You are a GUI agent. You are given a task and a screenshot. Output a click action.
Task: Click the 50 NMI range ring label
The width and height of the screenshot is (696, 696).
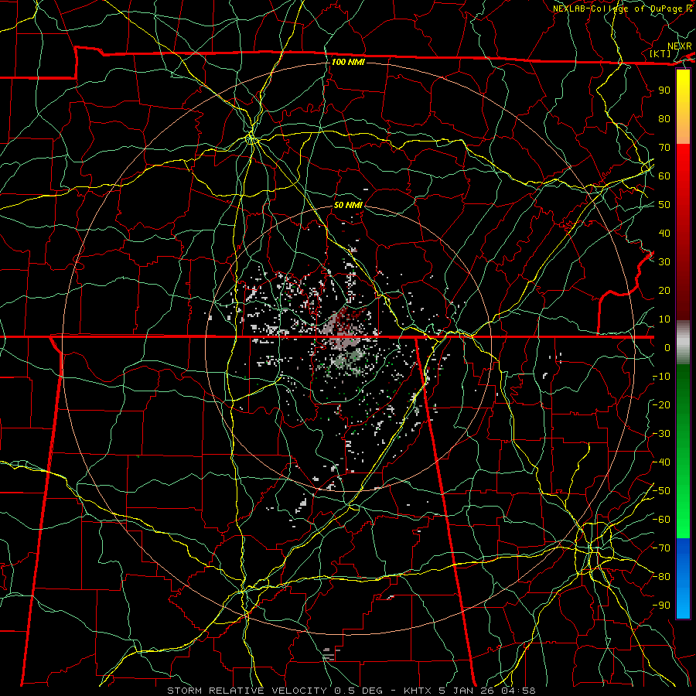point(348,205)
